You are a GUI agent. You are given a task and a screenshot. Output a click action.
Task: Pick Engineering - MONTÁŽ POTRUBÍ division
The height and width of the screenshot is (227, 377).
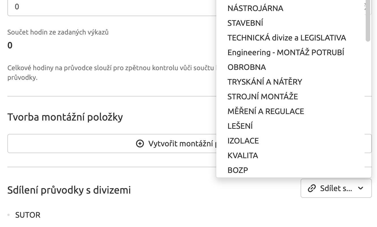click(286, 52)
